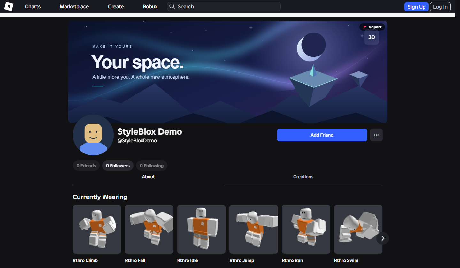Switch to the Creations tab
460x268 pixels.
(303, 177)
